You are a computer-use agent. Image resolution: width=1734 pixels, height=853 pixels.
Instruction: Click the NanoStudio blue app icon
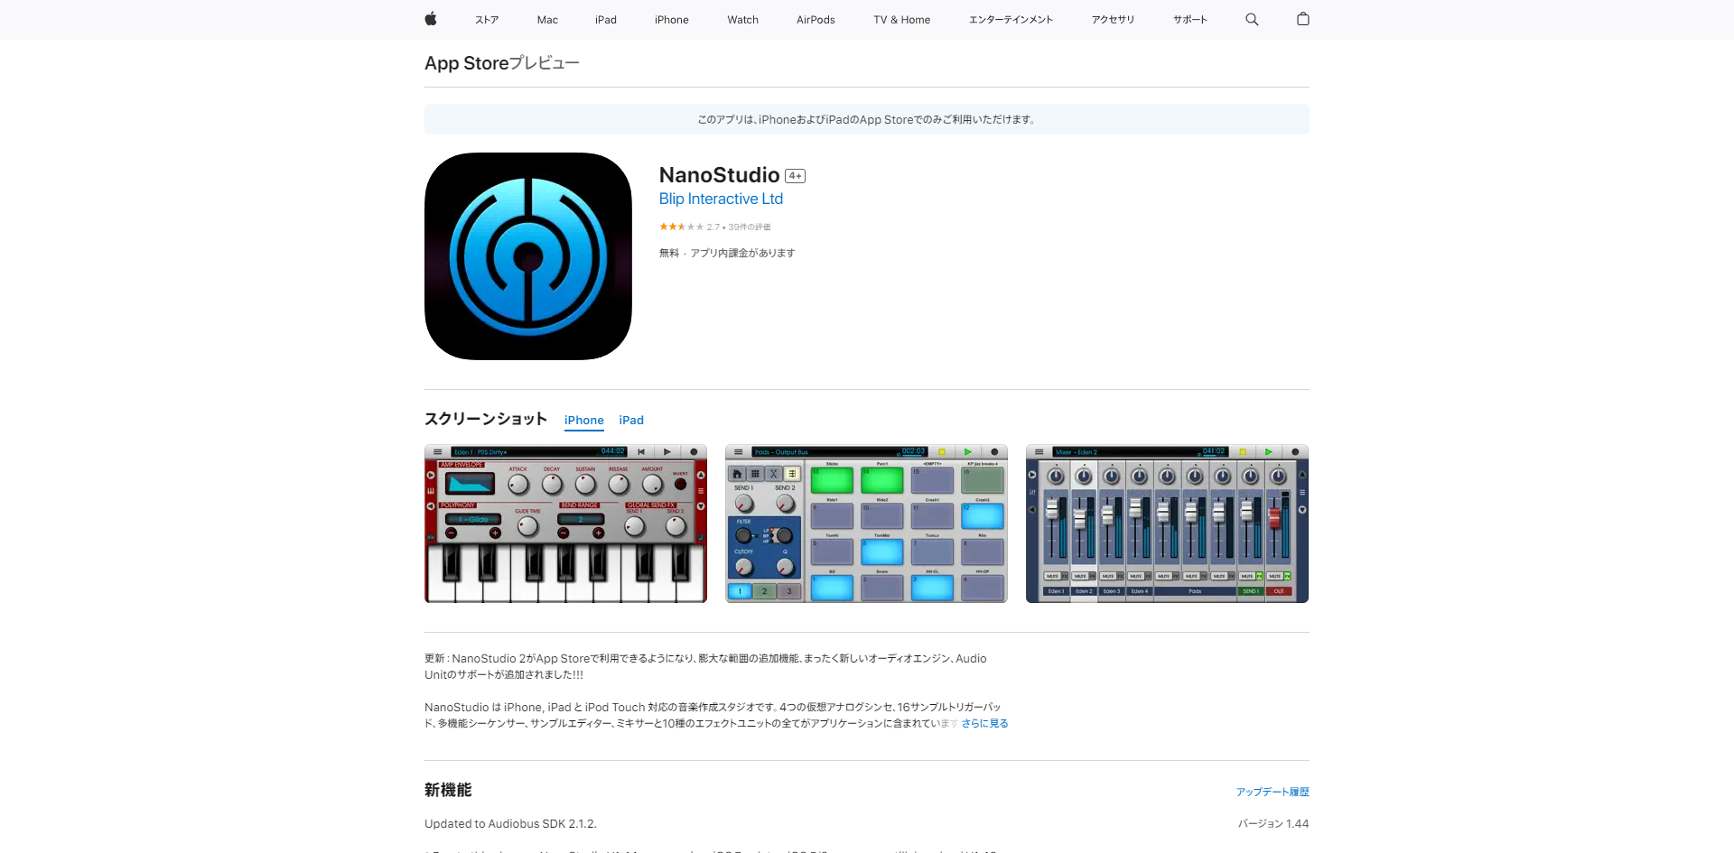pos(527,255)
